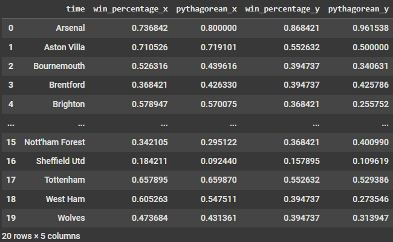Click Bournemouth's win_percentage_x value 0.526316
Viewport: 393px width, 242px height.
[x=149, y=66]
